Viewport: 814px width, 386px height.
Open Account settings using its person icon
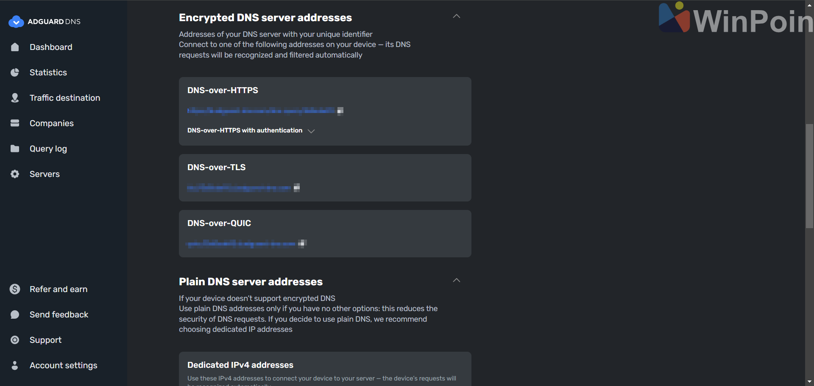pyautogui.click(x=15, y=365)
